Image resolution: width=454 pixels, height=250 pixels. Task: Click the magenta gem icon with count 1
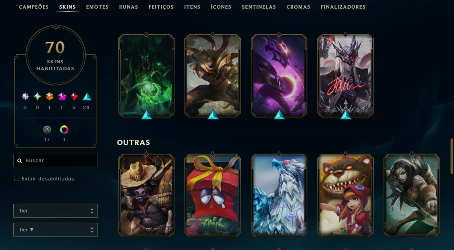click(x=62, y=96)
